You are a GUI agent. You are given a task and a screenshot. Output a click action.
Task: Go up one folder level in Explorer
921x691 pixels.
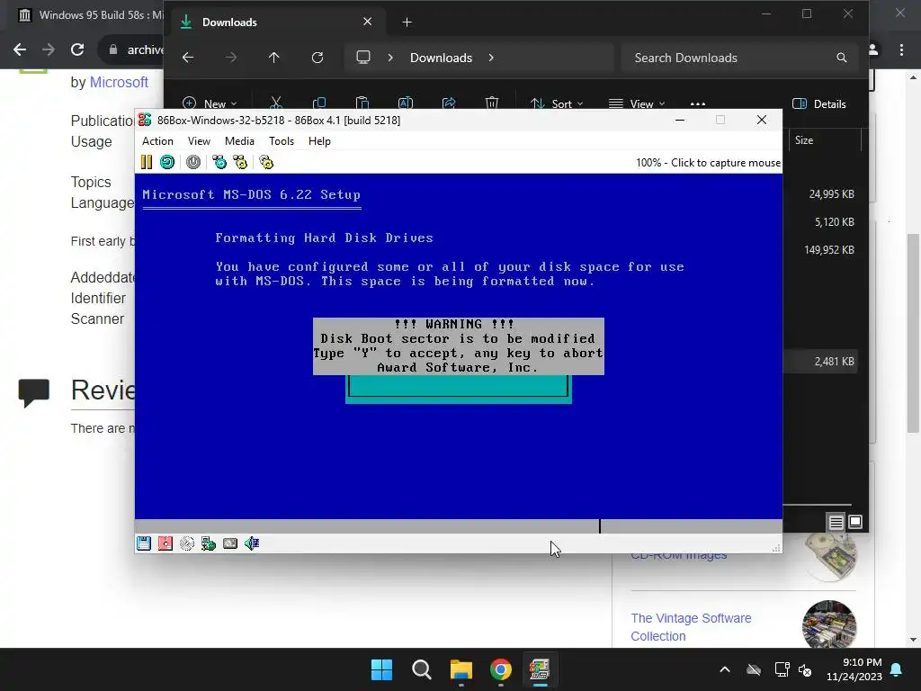(273, 58)
